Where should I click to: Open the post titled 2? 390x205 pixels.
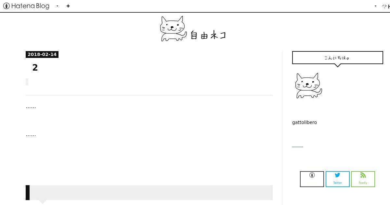(35, 68)
